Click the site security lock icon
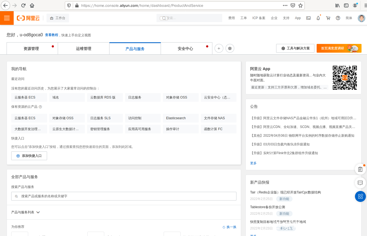Screen dimensions: 367x236 (x=77, y=5)
